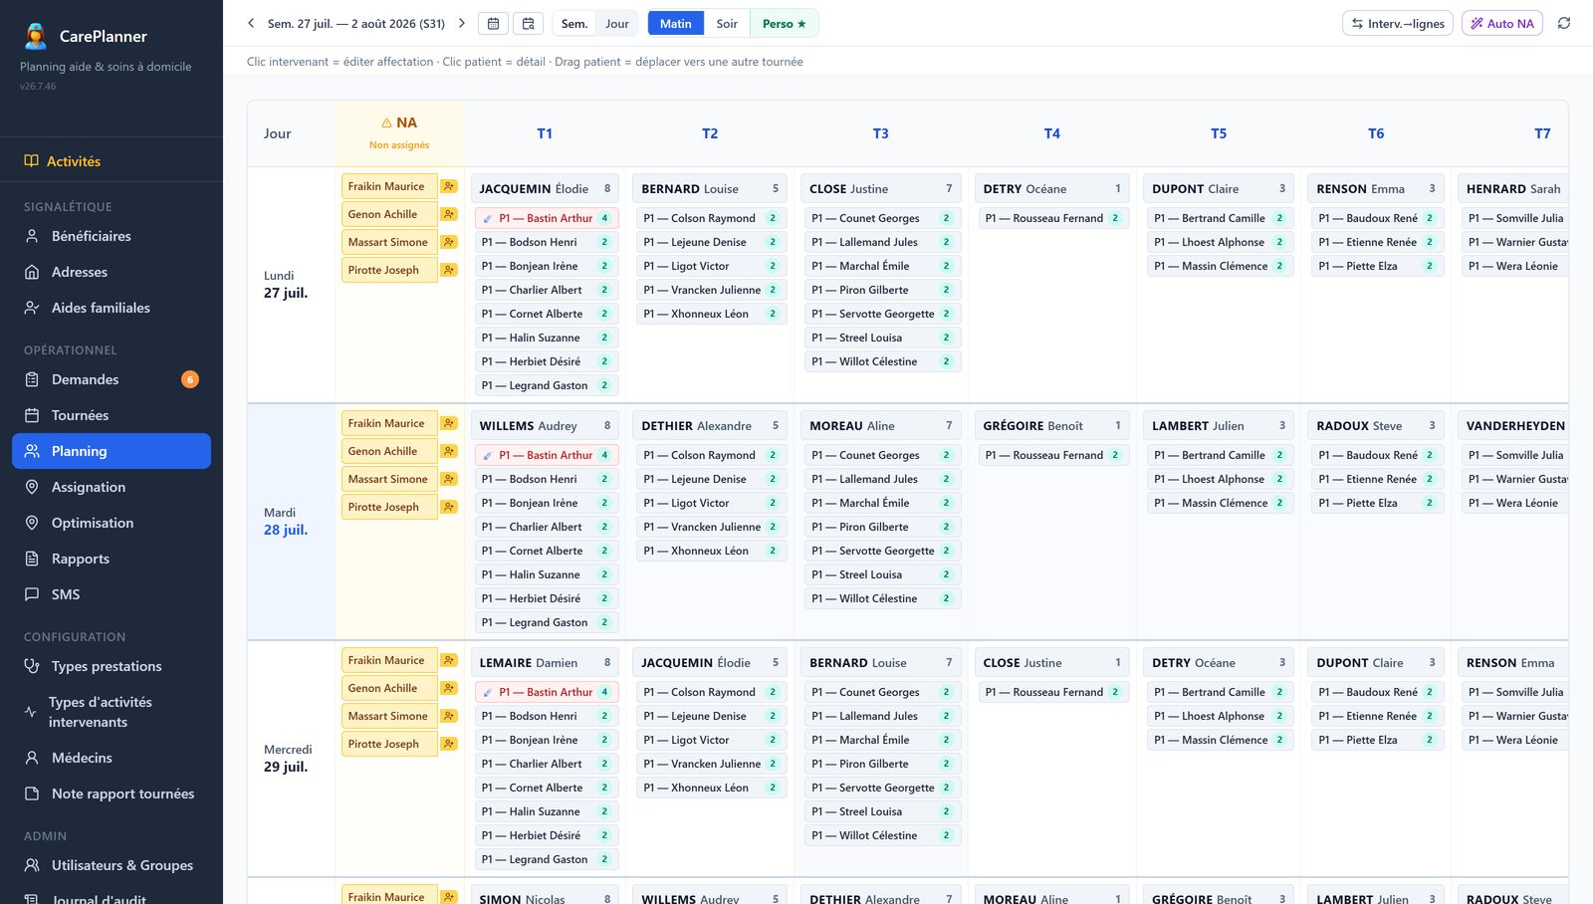Go to the previous week

251,23
